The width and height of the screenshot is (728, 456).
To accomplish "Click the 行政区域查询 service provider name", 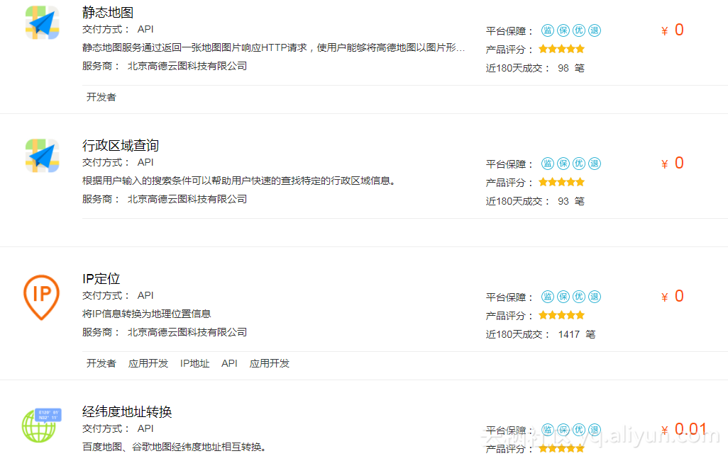I will tap(187, 199).
